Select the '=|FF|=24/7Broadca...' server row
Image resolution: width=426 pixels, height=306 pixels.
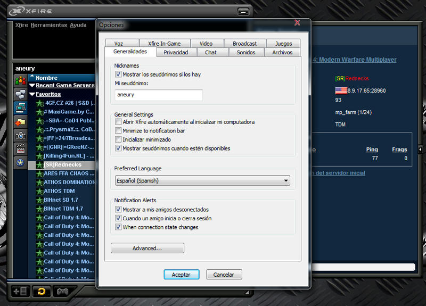61,138
